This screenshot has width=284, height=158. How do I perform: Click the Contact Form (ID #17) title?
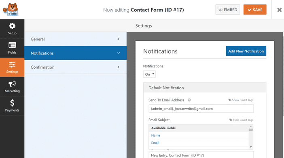157,10
